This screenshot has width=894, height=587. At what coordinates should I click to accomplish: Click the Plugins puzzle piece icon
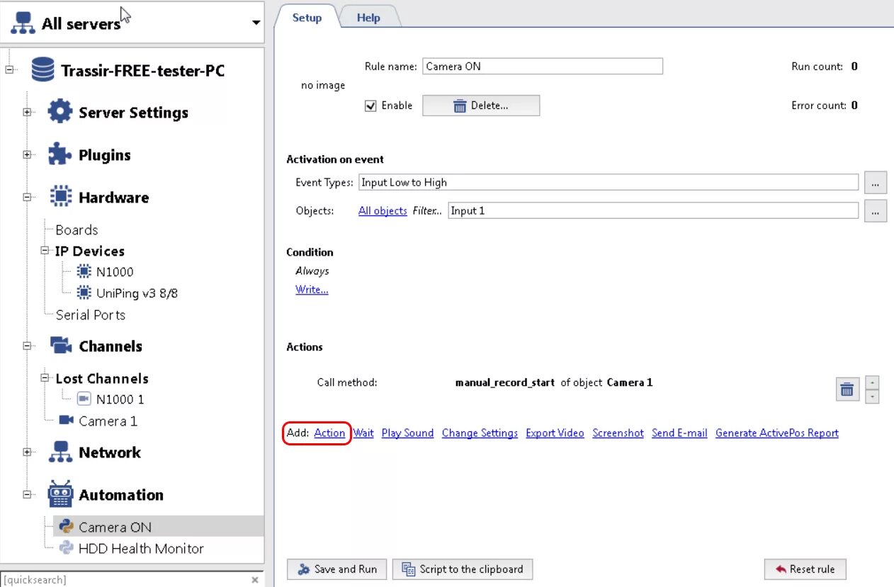click(x=60, y=154)
